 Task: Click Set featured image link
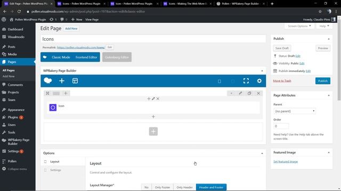click(286, 161)
